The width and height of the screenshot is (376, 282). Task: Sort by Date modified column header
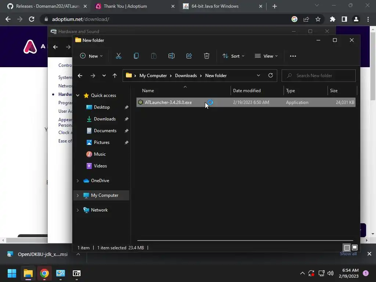click(x=247, y=91)
